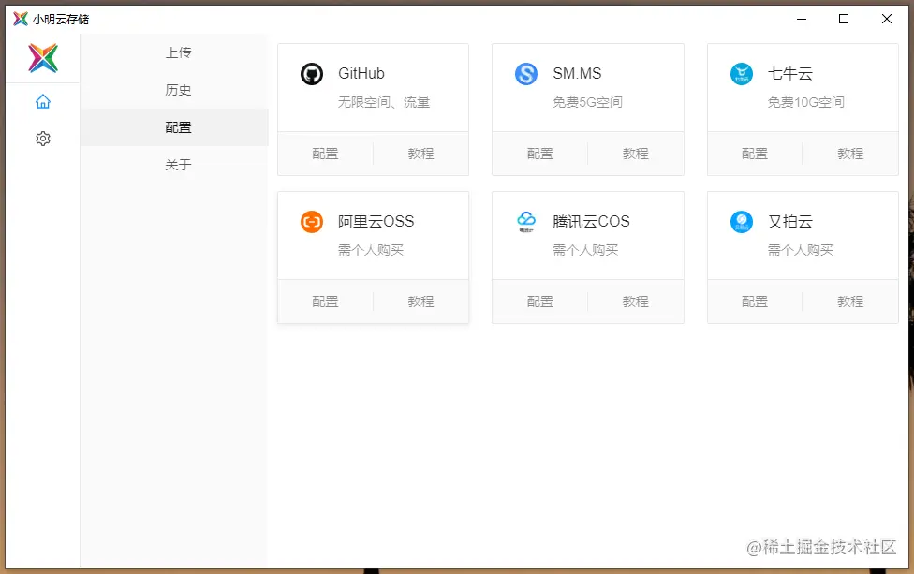Click 配置 button on the GitHub card
The width and height of the screenshot is (914, 574).
click(325, 154)
